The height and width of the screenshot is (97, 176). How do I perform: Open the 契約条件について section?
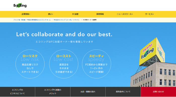tap(123, 92)
